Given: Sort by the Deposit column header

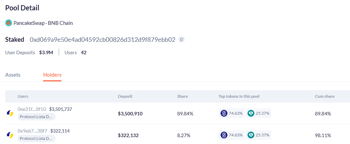Looking at the screenshot, I should tap(125, 96).
